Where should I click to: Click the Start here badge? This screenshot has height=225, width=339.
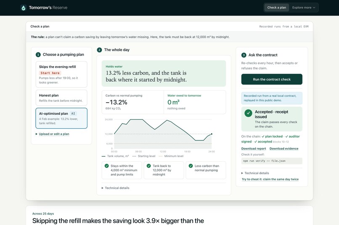coord(50,73)
